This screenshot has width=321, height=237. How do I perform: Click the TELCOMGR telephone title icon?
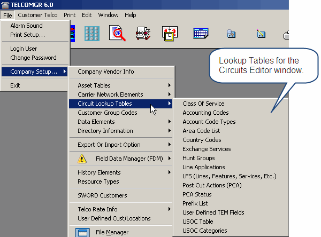click(5, 4)
